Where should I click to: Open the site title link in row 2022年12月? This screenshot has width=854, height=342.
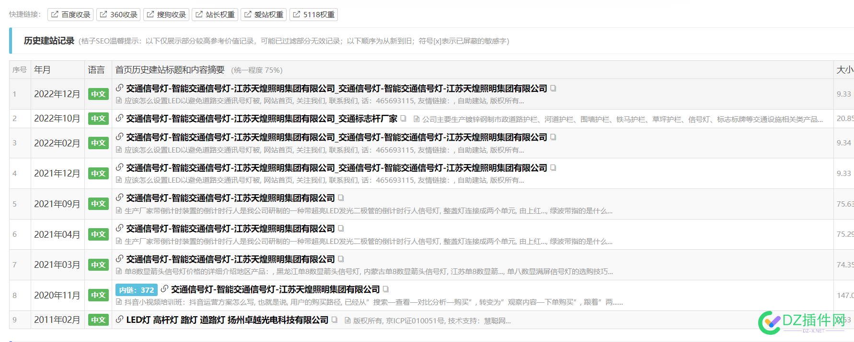tap(336, 88)
